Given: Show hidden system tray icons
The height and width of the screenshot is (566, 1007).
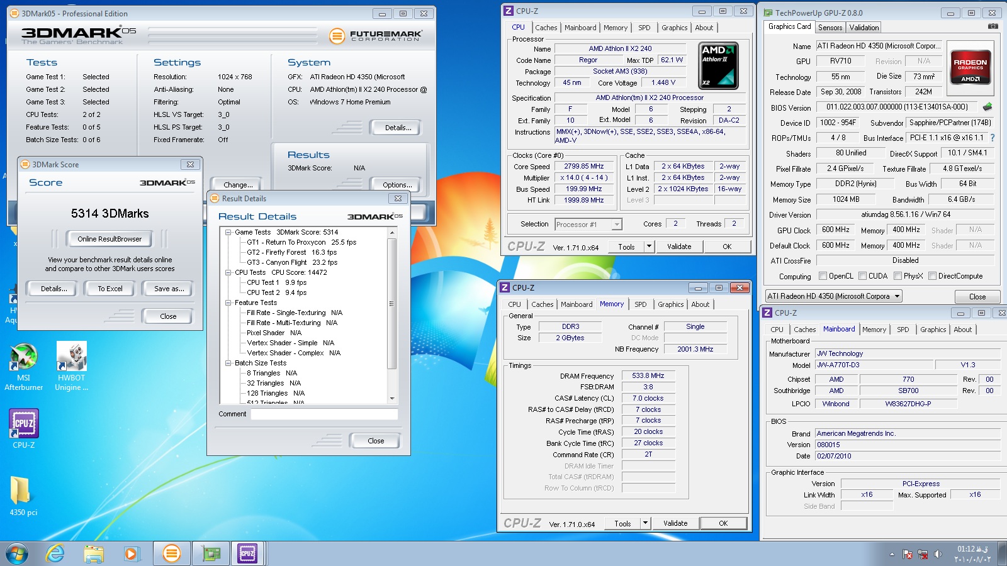Looking at the screenshot, I should coord(892,554).
